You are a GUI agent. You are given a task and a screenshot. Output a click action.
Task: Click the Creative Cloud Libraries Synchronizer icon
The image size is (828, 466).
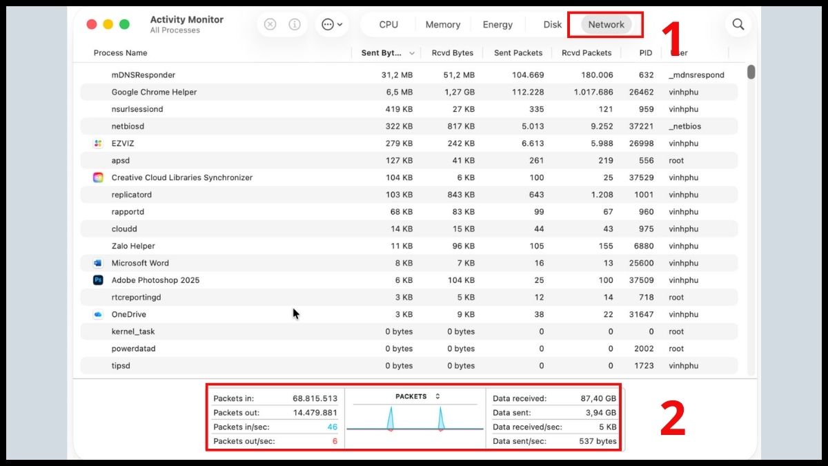click(97, 177)
